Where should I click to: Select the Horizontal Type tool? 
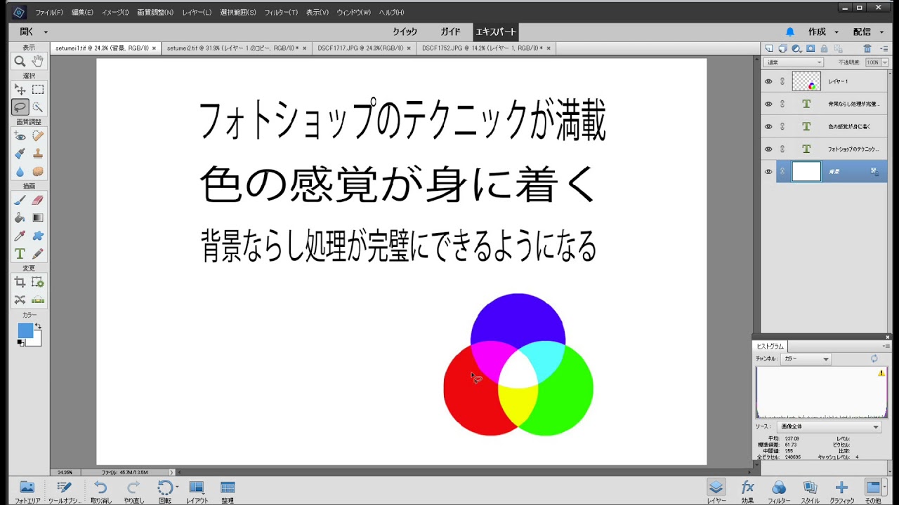(20, 254)
